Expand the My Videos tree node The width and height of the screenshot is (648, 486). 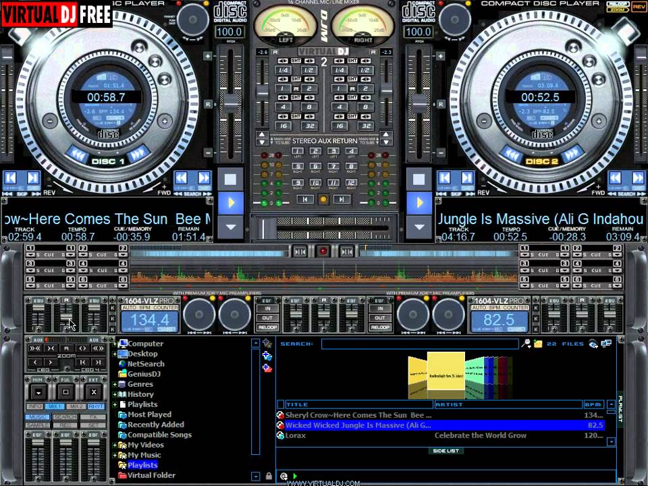[x=115, y=445]
